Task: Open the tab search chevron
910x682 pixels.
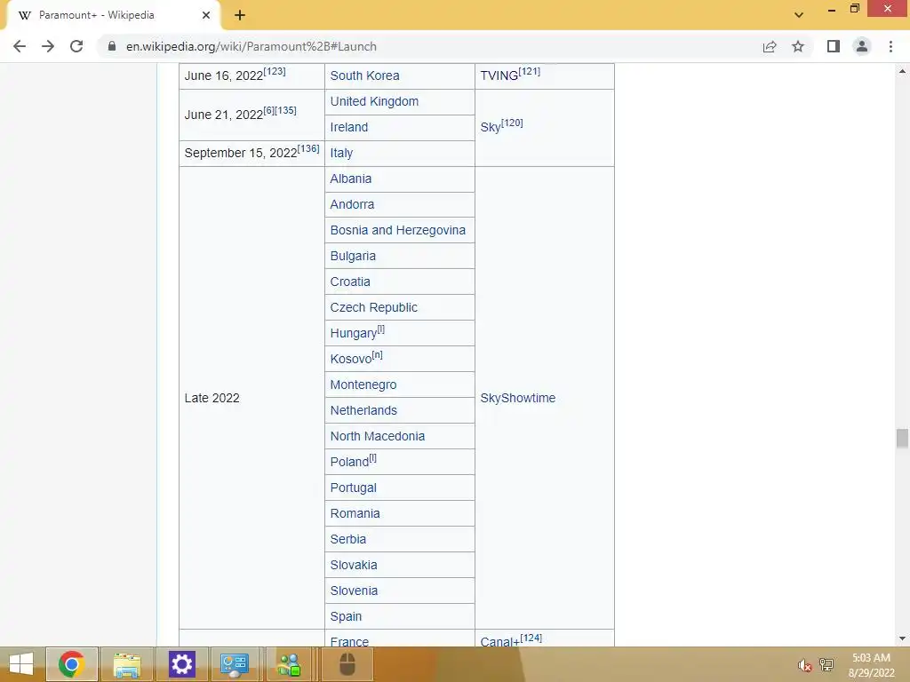Action: click(x=799, y=15)
